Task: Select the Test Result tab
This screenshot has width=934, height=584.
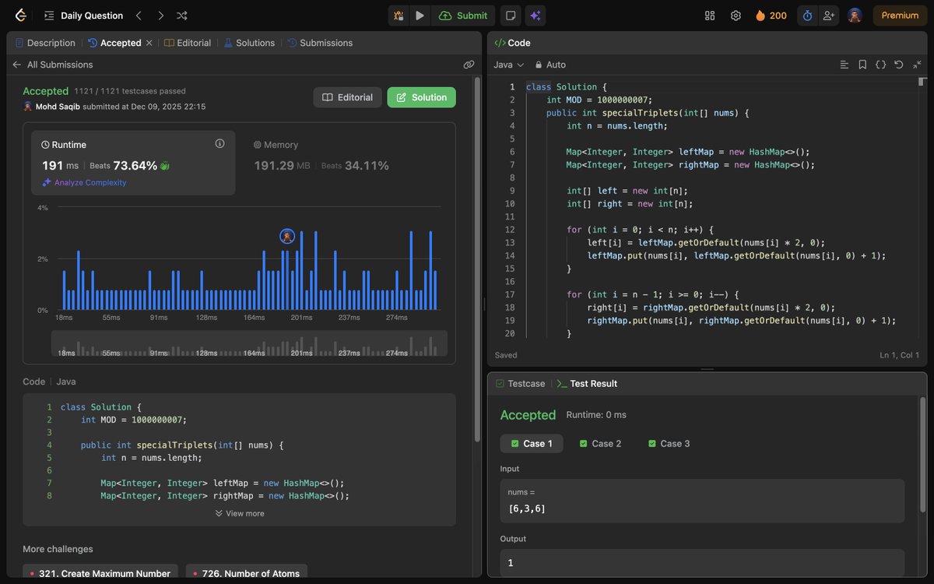Action: [587, 383]
